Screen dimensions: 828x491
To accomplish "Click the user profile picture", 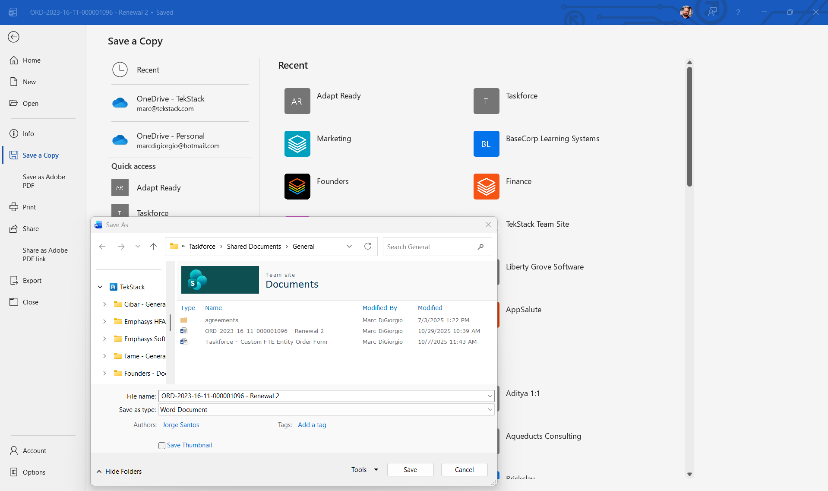I will coord(686,12).
